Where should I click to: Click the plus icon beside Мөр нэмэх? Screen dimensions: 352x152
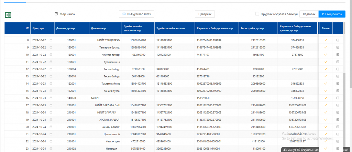point(56,14)
